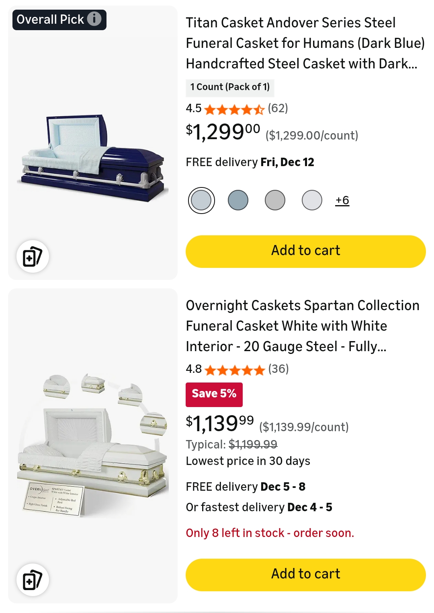Select the first light blue-gray color swatch
434x613 pixels.
(201, 200)
